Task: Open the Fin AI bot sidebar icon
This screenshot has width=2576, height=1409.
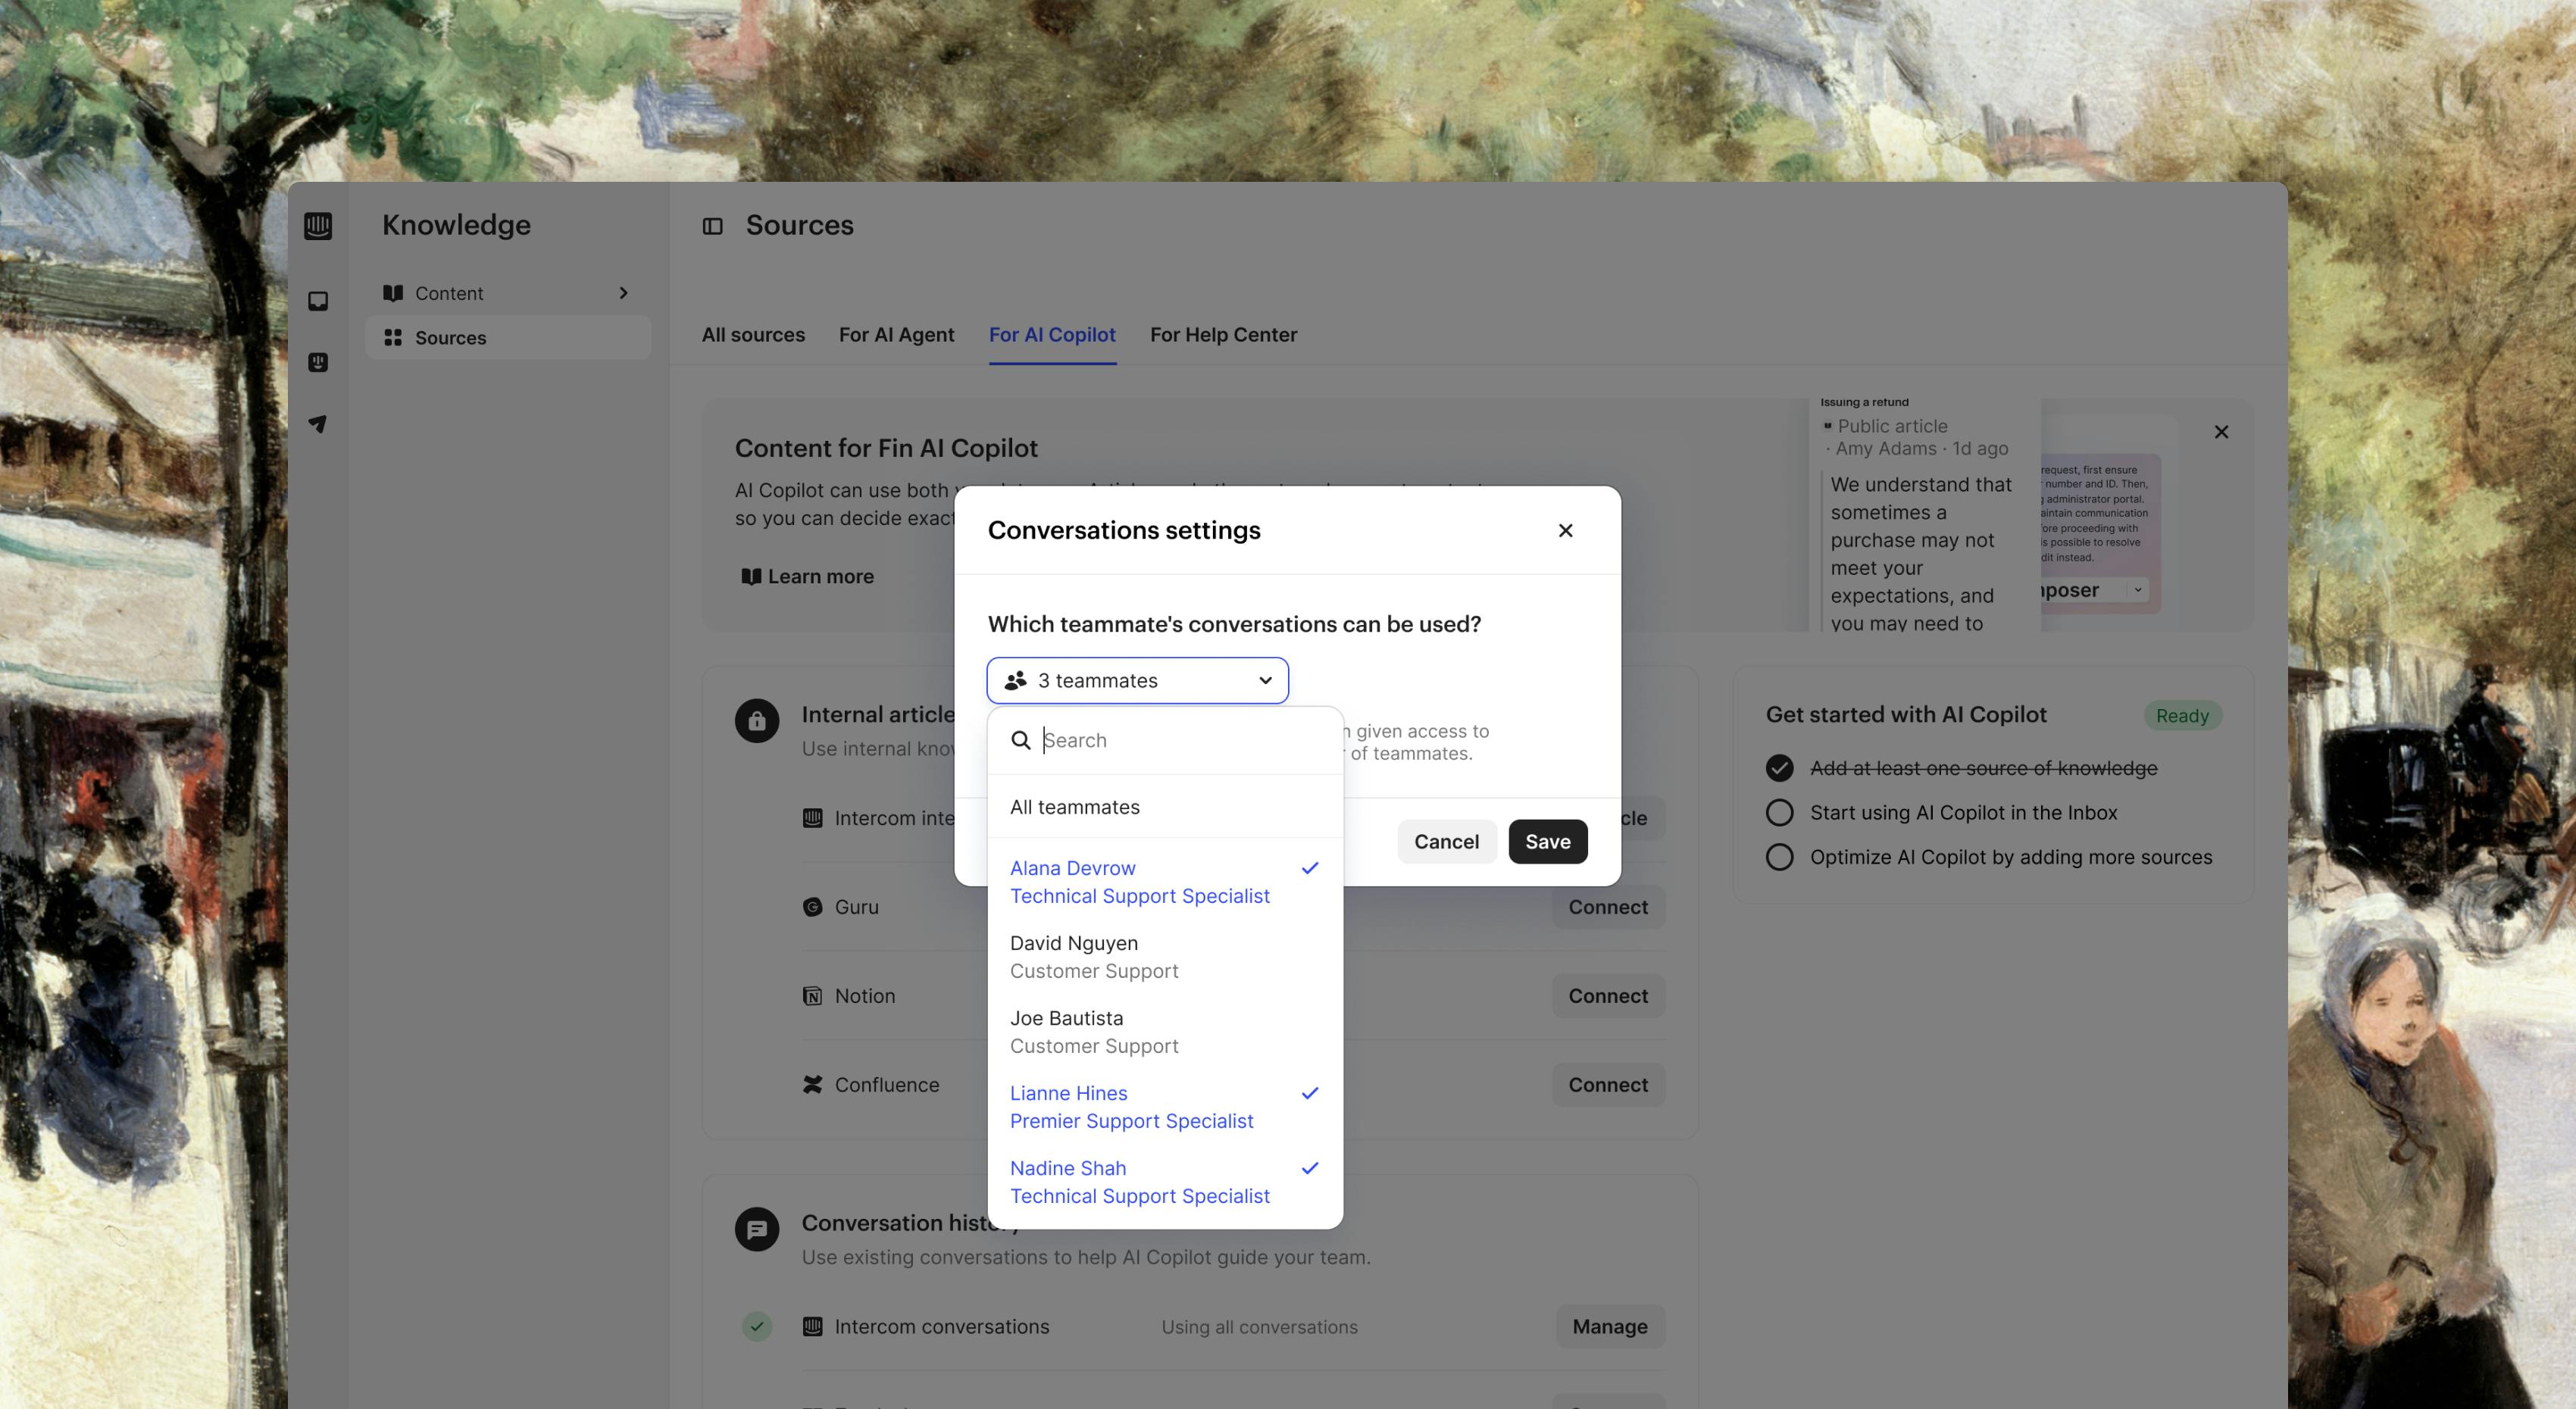Action: pyautogui.click(x=318, y=362)
